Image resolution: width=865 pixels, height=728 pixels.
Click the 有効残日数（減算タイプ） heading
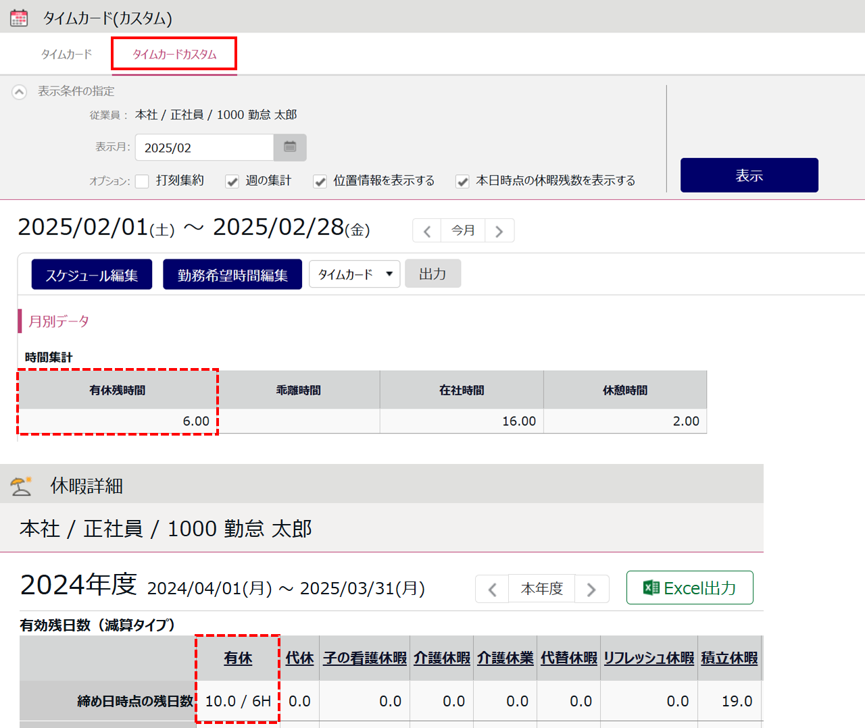point(97,625)
